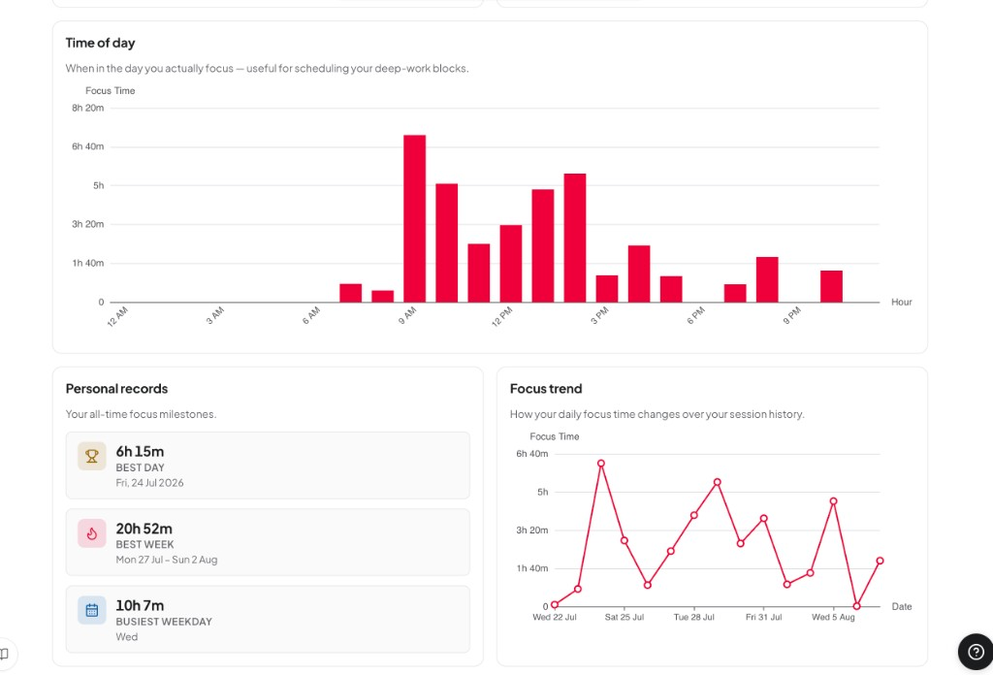Image resolution: width=993 pixels, height=675 pixels.
Task: Click the Tue 28 Jul data point
Action: coord(694,515)
